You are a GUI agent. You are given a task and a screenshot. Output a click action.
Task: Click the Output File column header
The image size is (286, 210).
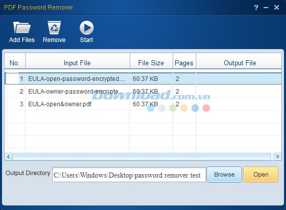click(x=239, y=61)
